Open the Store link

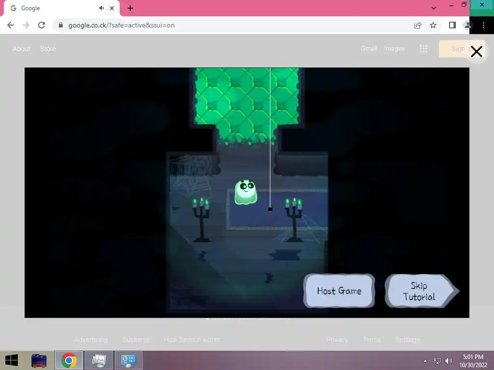[48, 49]
